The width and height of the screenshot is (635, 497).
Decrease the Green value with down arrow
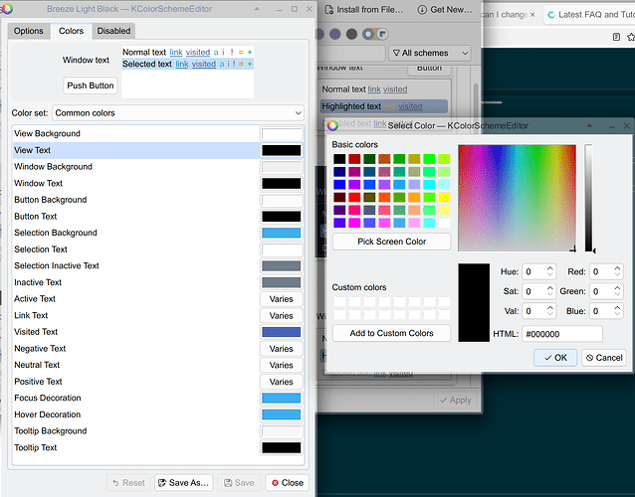click(617, 295)
